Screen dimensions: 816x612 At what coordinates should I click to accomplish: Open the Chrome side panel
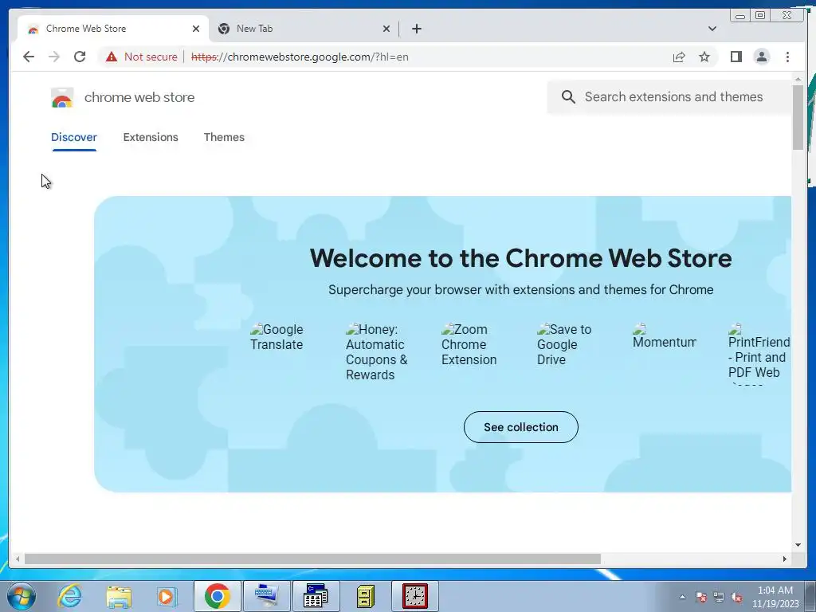[736, 57]
